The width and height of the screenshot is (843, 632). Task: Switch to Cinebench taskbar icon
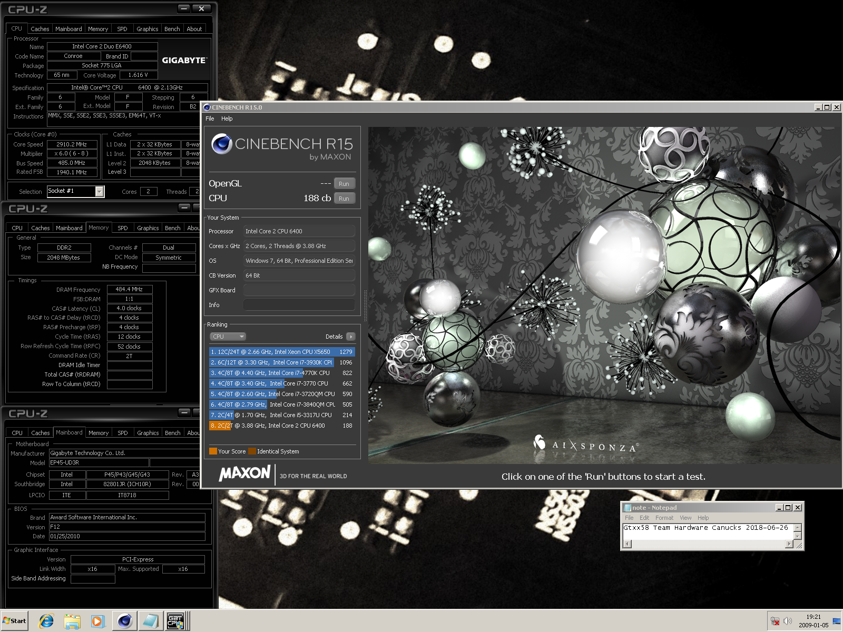click(124, 621)
